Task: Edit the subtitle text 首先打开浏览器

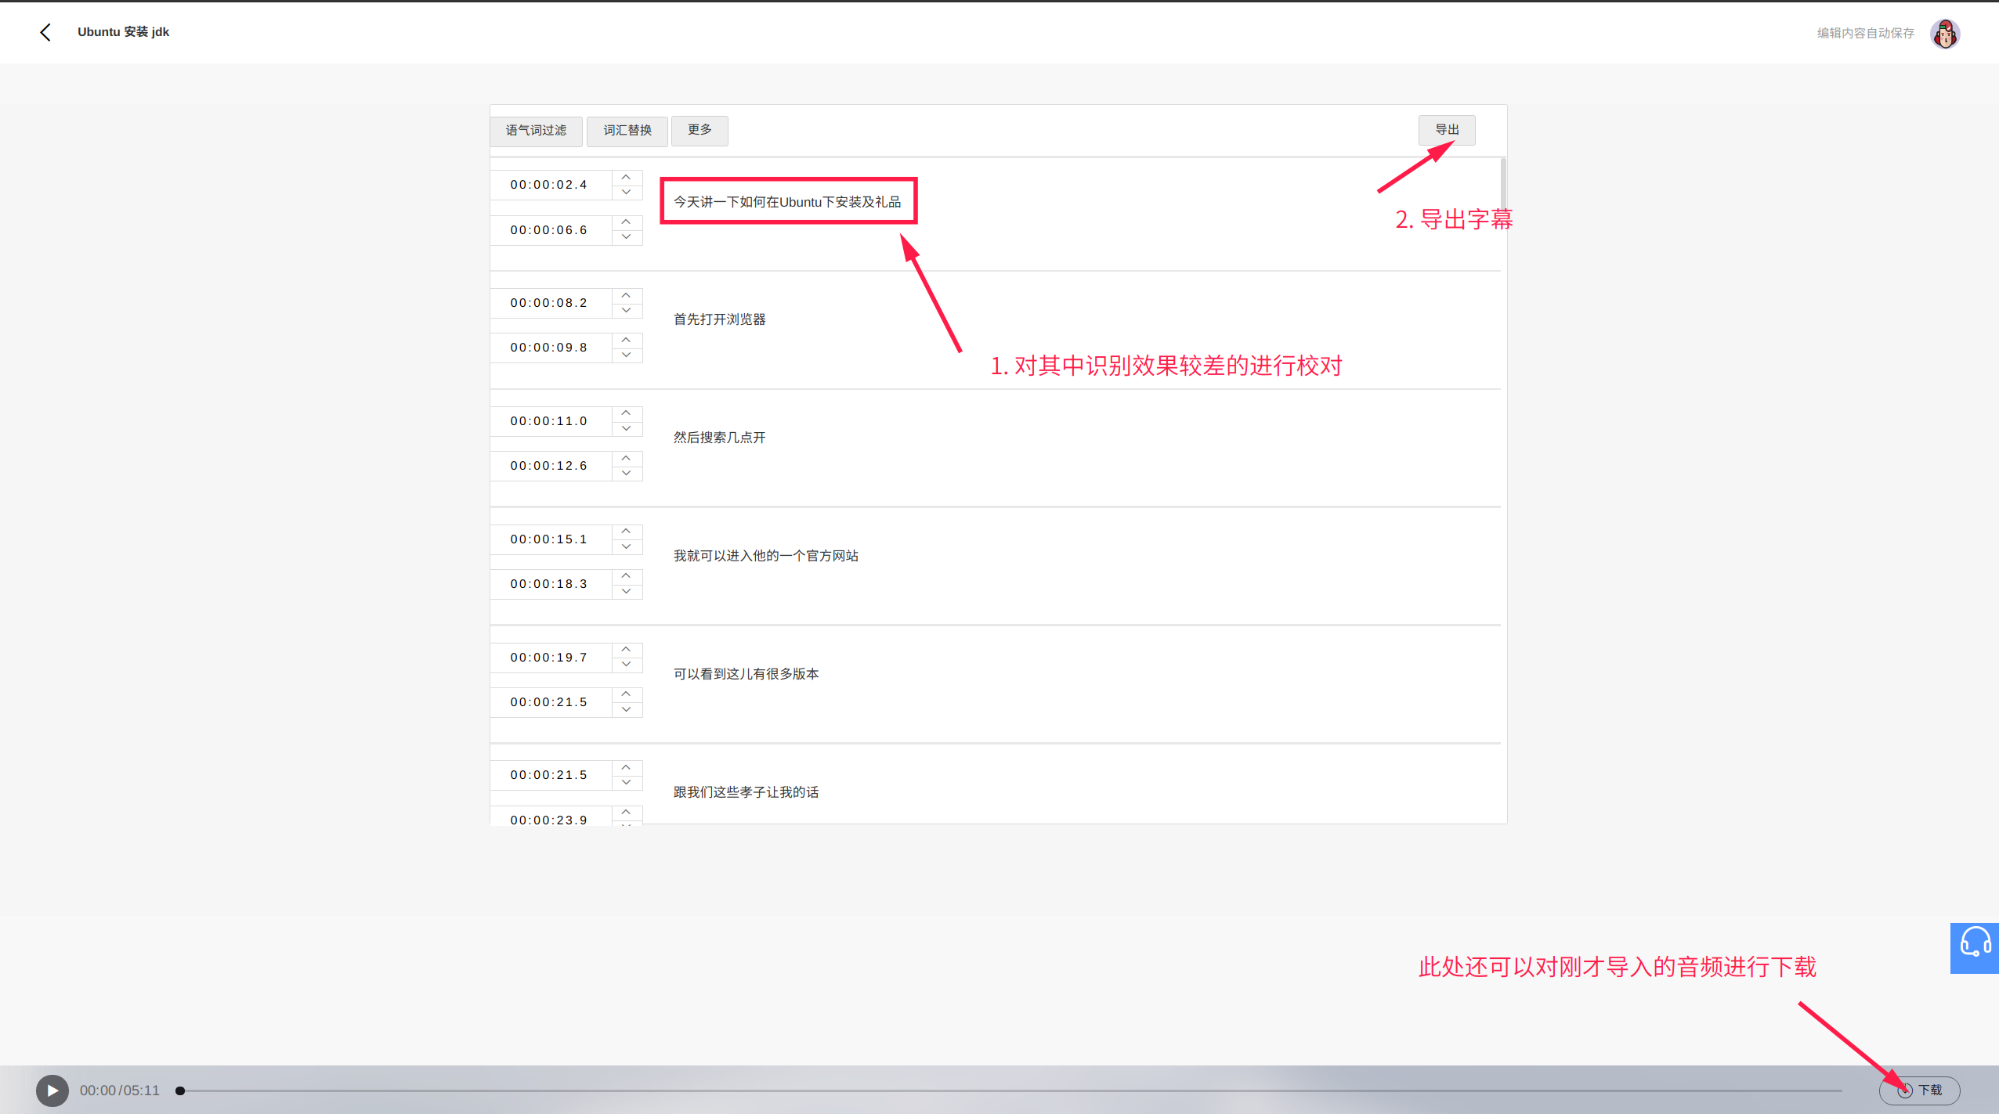Action: click(719, 319)
